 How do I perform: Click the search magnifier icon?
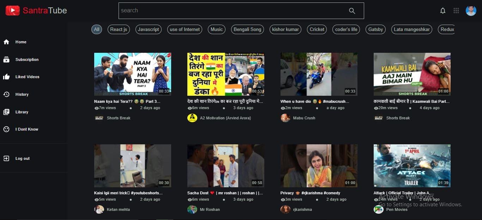(352, 11)
